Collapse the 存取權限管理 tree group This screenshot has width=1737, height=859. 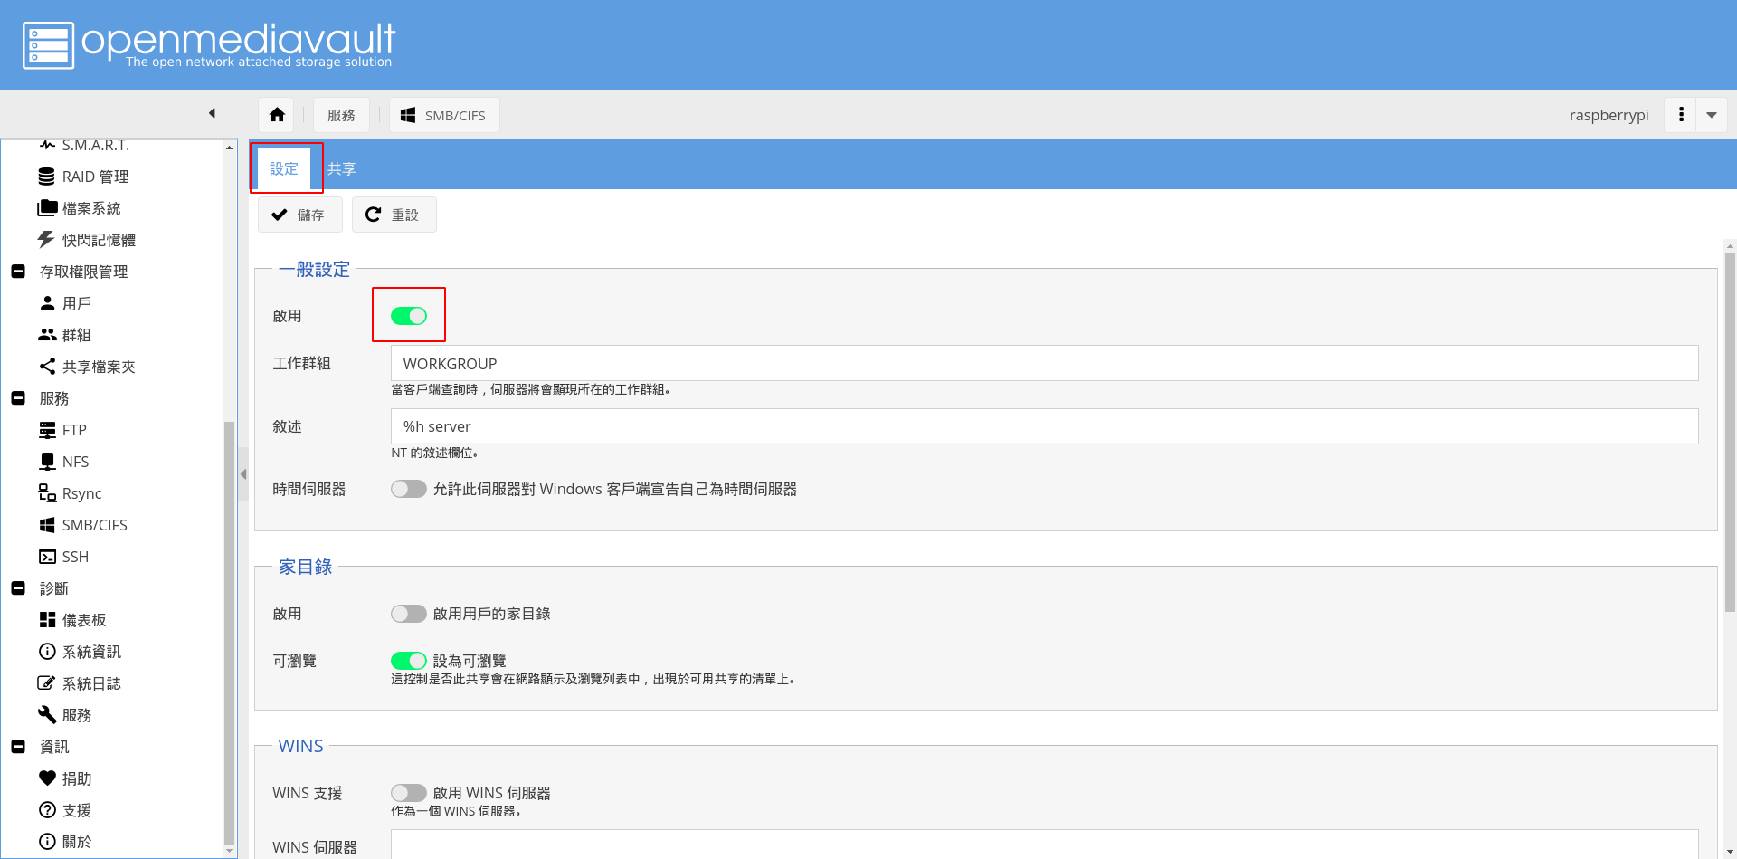click(x=18, y=272)
